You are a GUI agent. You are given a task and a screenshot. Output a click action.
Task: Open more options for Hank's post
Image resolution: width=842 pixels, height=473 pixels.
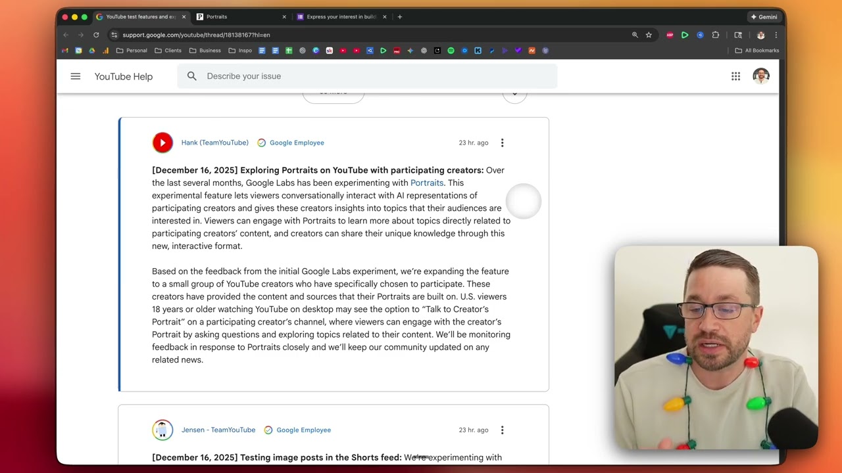pos(502,143)
